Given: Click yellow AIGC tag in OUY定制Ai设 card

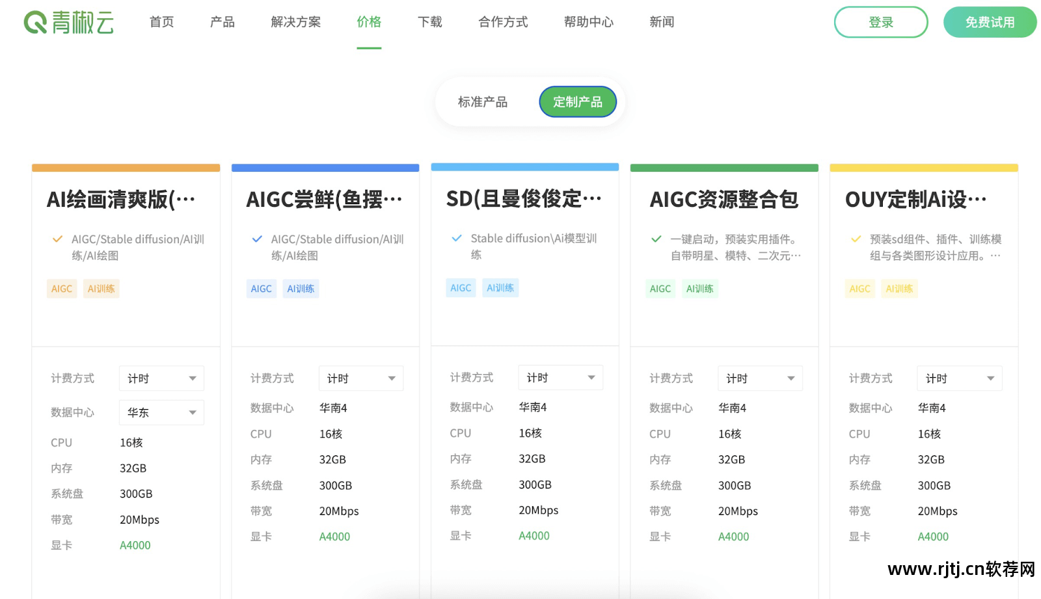Looking at the screenshot, I should (x=859, y=289).
